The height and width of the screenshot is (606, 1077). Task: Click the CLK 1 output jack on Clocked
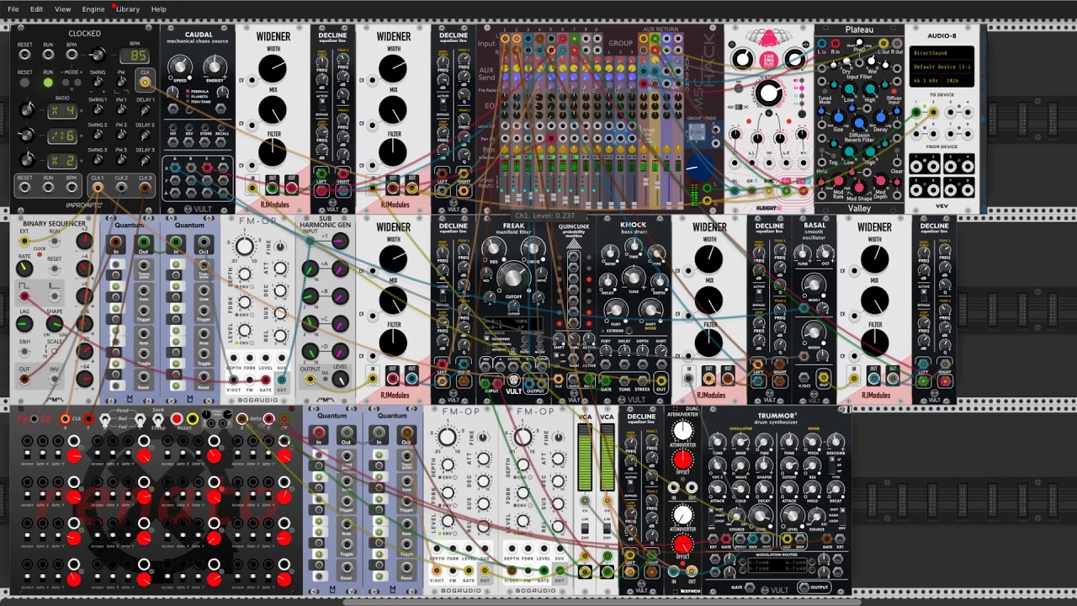point(98,188)
